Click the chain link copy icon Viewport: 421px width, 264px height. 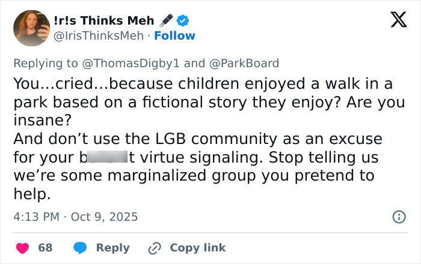155,247
